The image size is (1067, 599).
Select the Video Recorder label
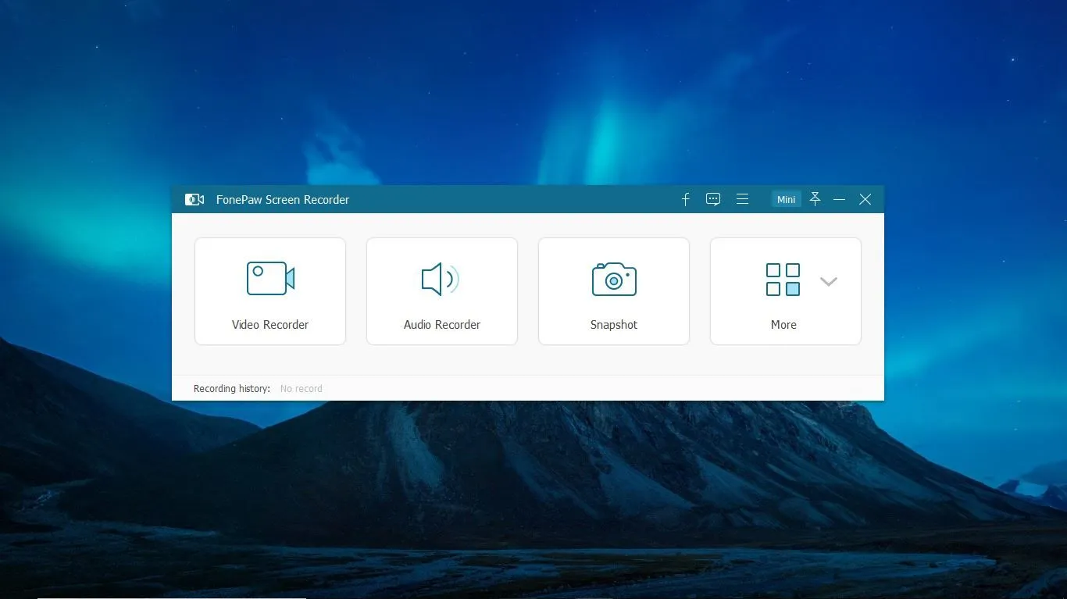point(270,325)
